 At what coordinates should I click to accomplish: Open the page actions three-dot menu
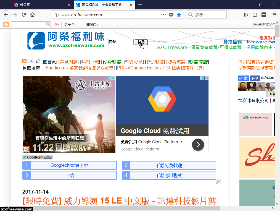163,15
